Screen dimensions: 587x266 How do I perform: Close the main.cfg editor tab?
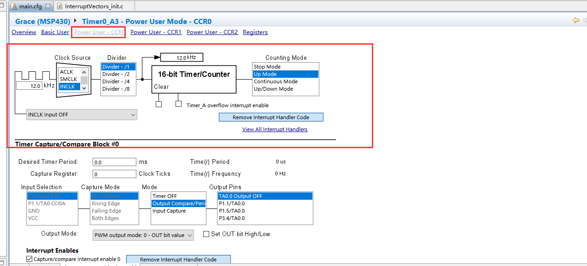[48, 6]
